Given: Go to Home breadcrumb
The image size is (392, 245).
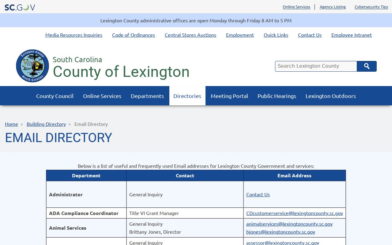Looking at the screenshot, I should pos(11,124).
